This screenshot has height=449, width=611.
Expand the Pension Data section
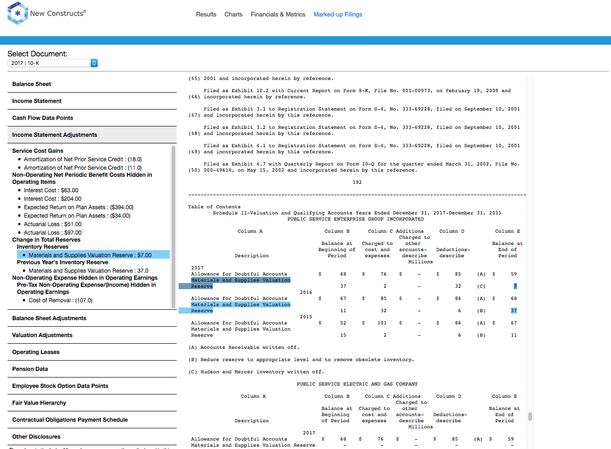click(x=92, y=369)
